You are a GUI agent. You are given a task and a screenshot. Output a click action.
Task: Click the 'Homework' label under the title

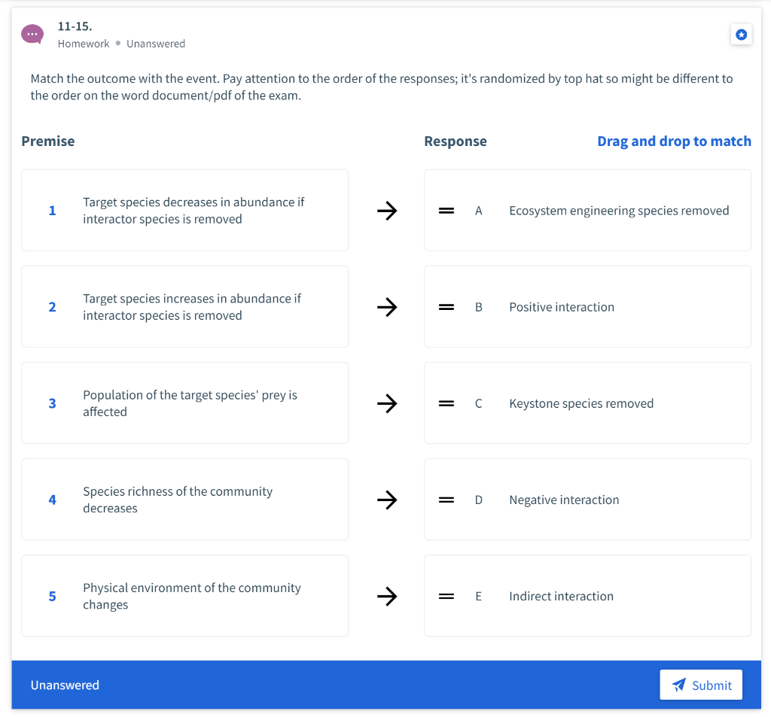click(x=84, y=44)
